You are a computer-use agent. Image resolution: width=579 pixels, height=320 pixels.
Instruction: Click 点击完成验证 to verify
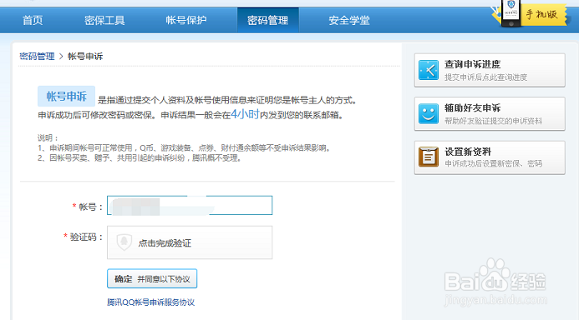click(x=165, y=243)
